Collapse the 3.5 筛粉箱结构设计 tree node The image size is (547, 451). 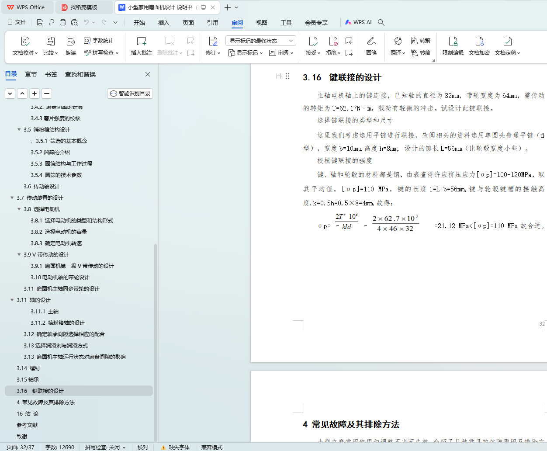point(19,129)
